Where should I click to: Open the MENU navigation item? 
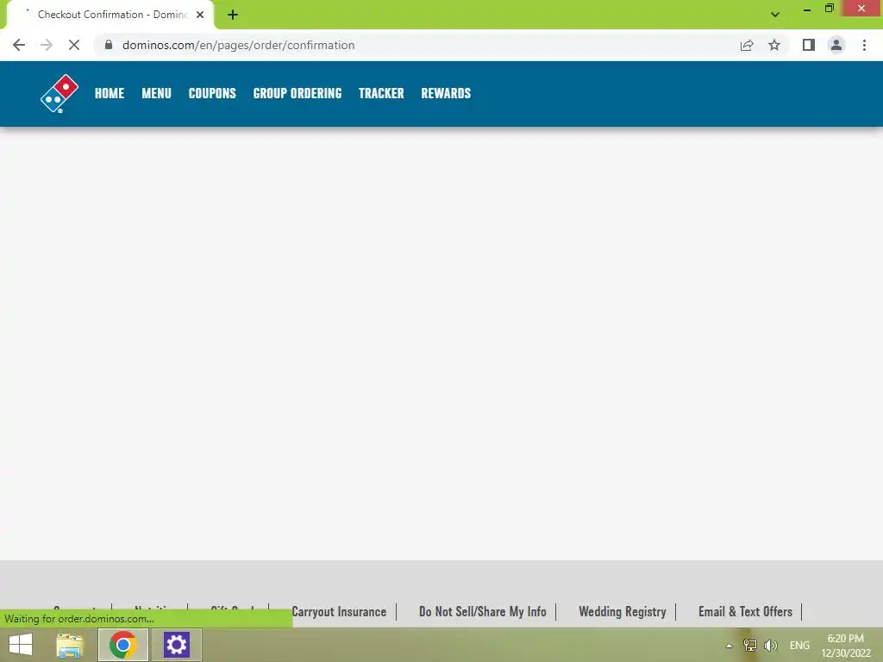pos(156,93)
